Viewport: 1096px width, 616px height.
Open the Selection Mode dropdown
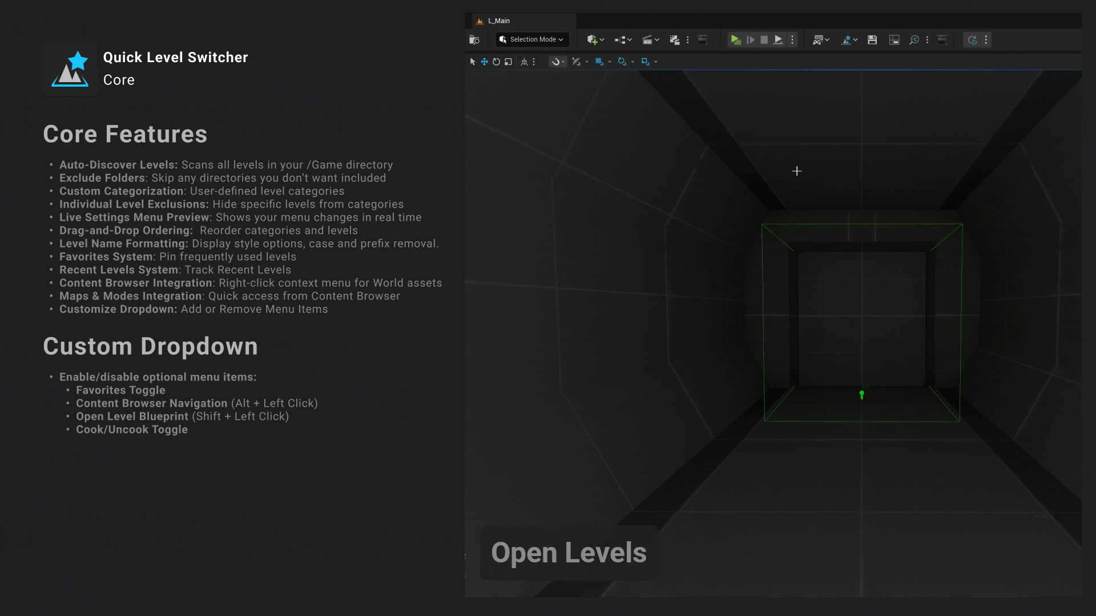[531, 39]
